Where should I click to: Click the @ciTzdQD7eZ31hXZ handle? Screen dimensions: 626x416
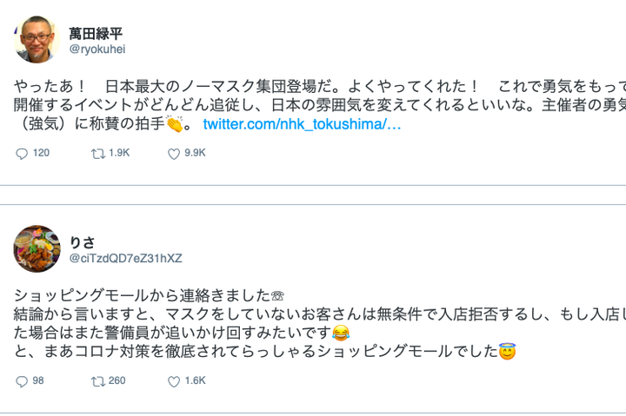125,259
